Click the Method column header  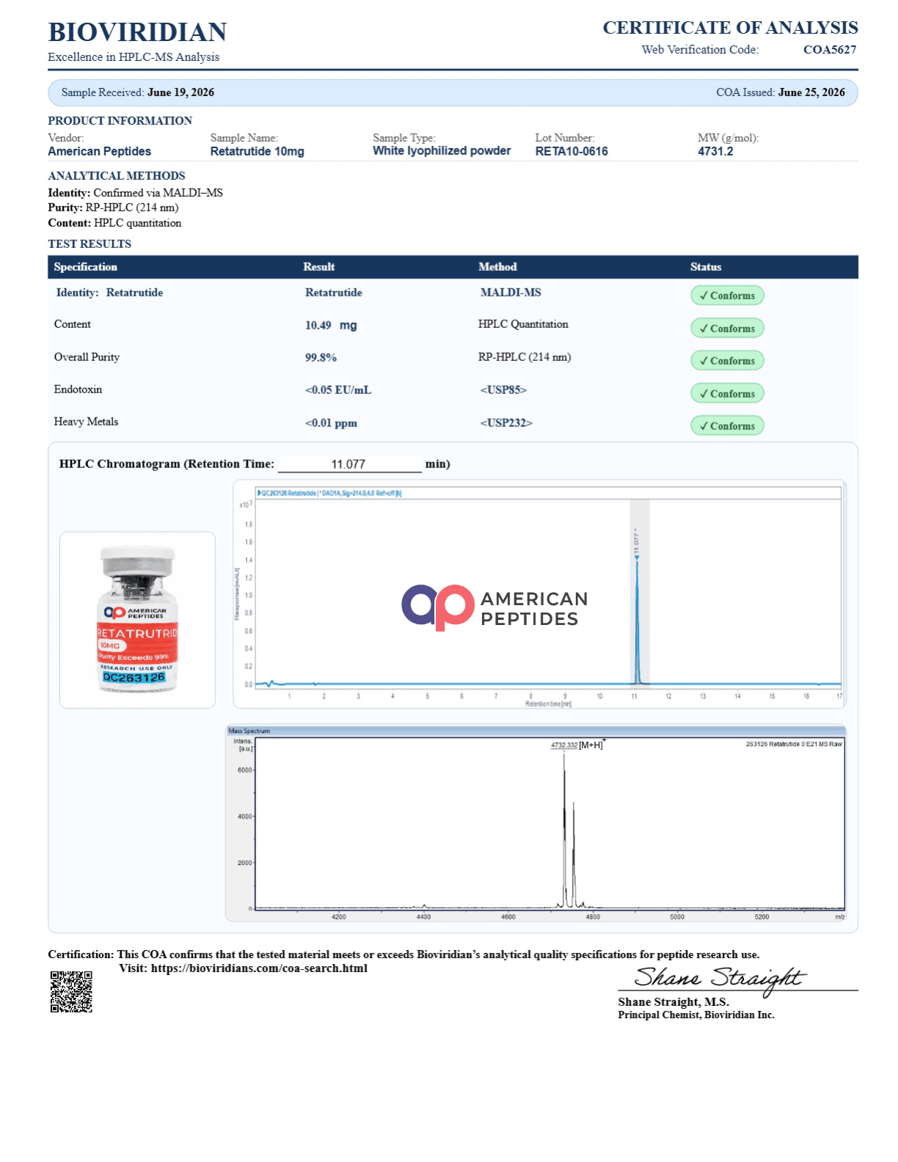click(497, 267)
